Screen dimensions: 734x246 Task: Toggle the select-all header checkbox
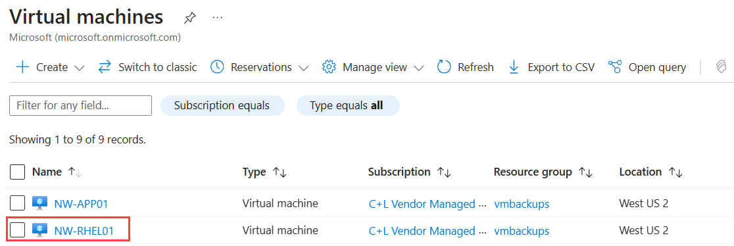coord(17,172)
